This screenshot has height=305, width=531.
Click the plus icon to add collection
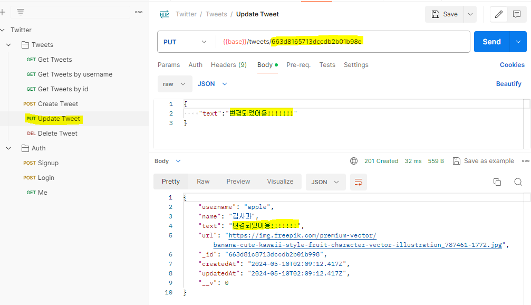tap(2, 12)
